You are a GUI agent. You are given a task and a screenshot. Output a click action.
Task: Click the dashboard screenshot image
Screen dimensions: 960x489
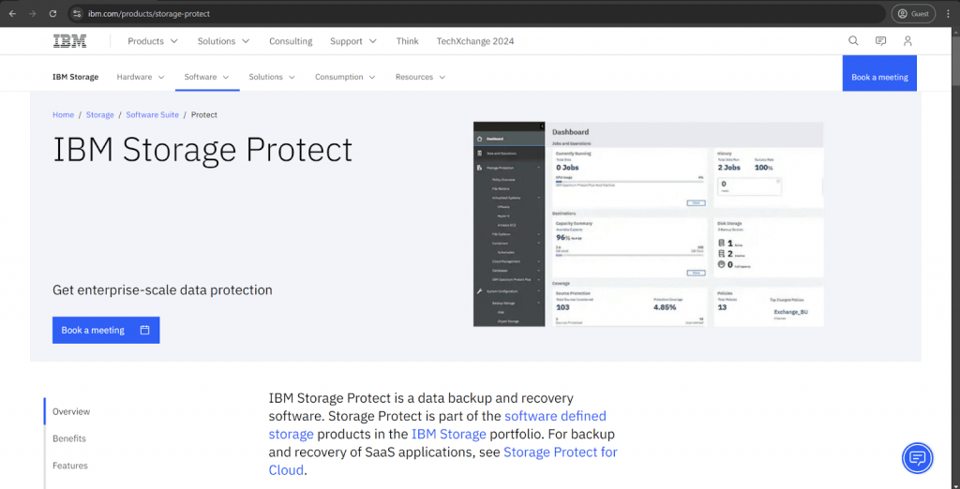click(x=648, y=224)
